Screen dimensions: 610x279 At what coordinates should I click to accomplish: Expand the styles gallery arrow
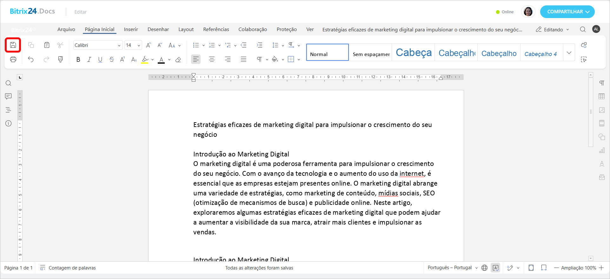click(x=569, y=53)
